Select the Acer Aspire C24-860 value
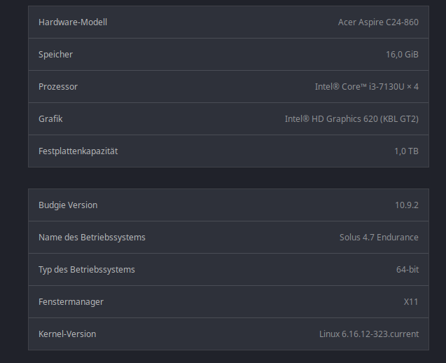The height and width of the screenshot is (363, 446). point(378,22)
